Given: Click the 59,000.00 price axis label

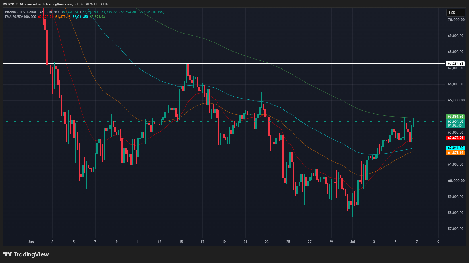Looking at the screenshot, I should click(x=456, y=197).
